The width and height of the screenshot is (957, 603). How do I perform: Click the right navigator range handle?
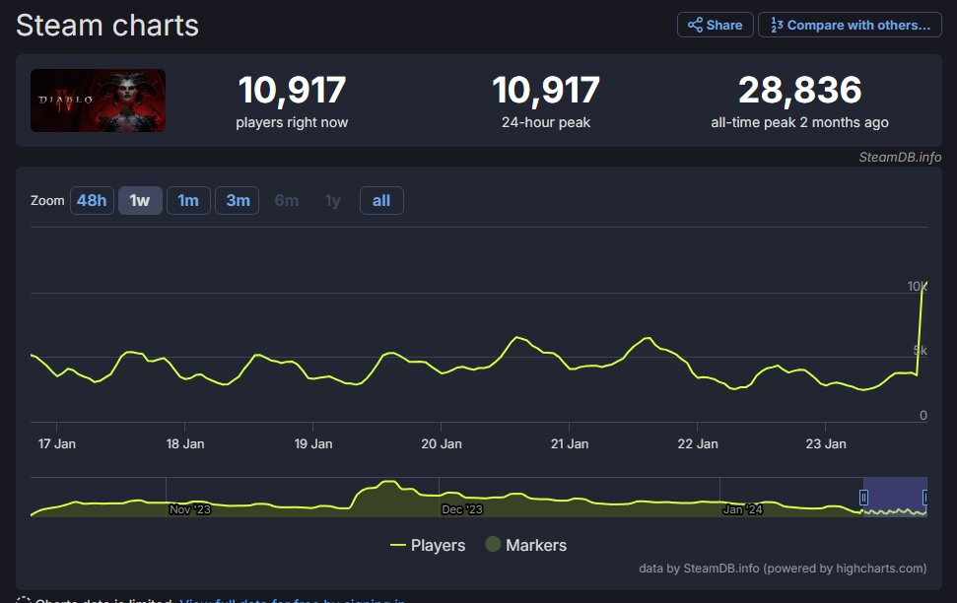pyautogui.click(x=926, y=499)
